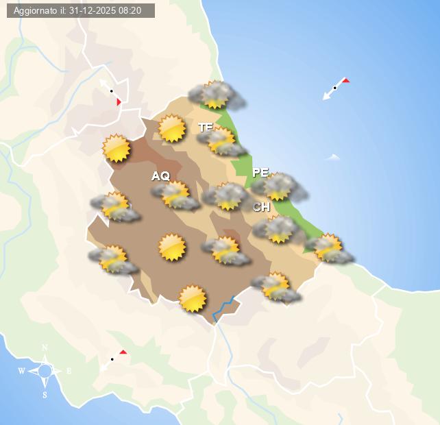Image resolution: width=440 pixels, height=425 pixels.
Task: Select the AQ province label
Action: [160, 176]
